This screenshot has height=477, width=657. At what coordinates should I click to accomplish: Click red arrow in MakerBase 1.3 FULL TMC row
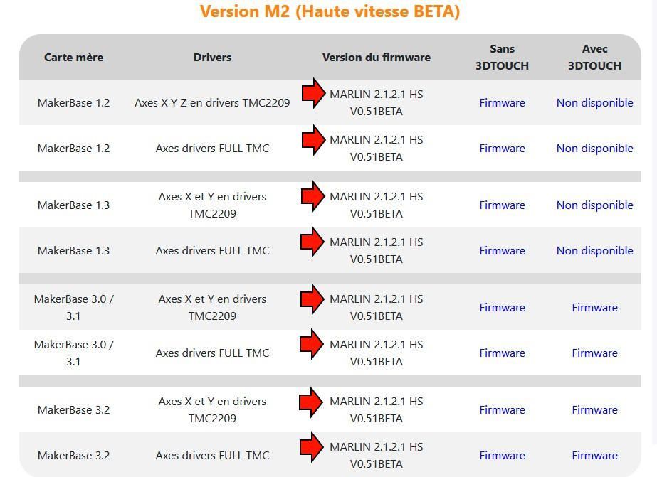pos(313,242)
